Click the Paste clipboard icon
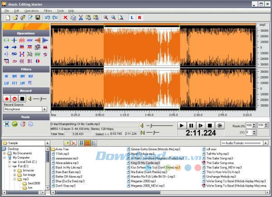 point(88,18)
